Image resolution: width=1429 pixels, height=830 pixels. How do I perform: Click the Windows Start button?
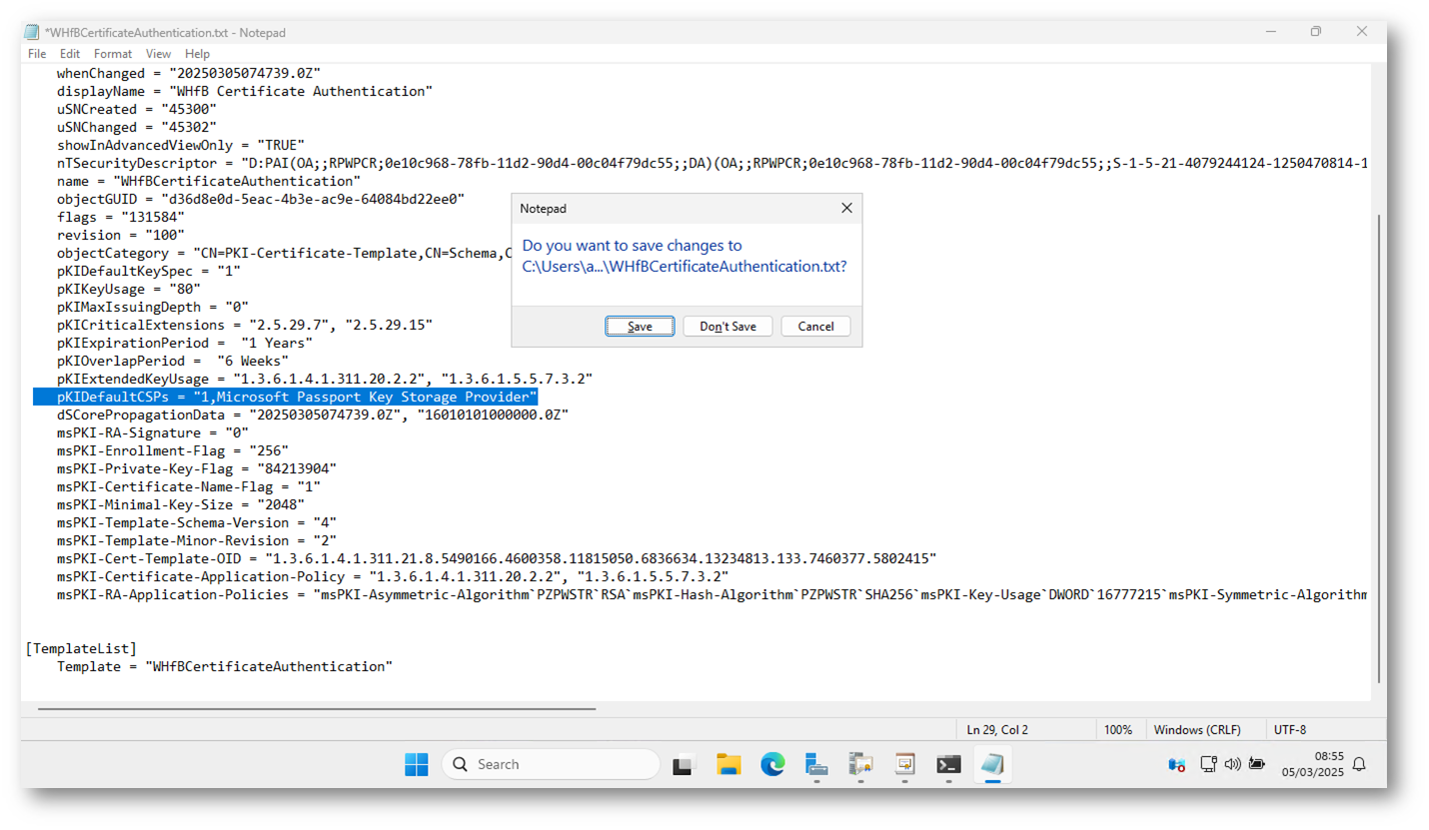(x=416, y=764)
